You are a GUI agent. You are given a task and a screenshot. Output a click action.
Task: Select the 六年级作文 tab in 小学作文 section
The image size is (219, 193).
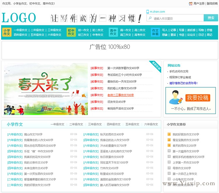[151, 124]
